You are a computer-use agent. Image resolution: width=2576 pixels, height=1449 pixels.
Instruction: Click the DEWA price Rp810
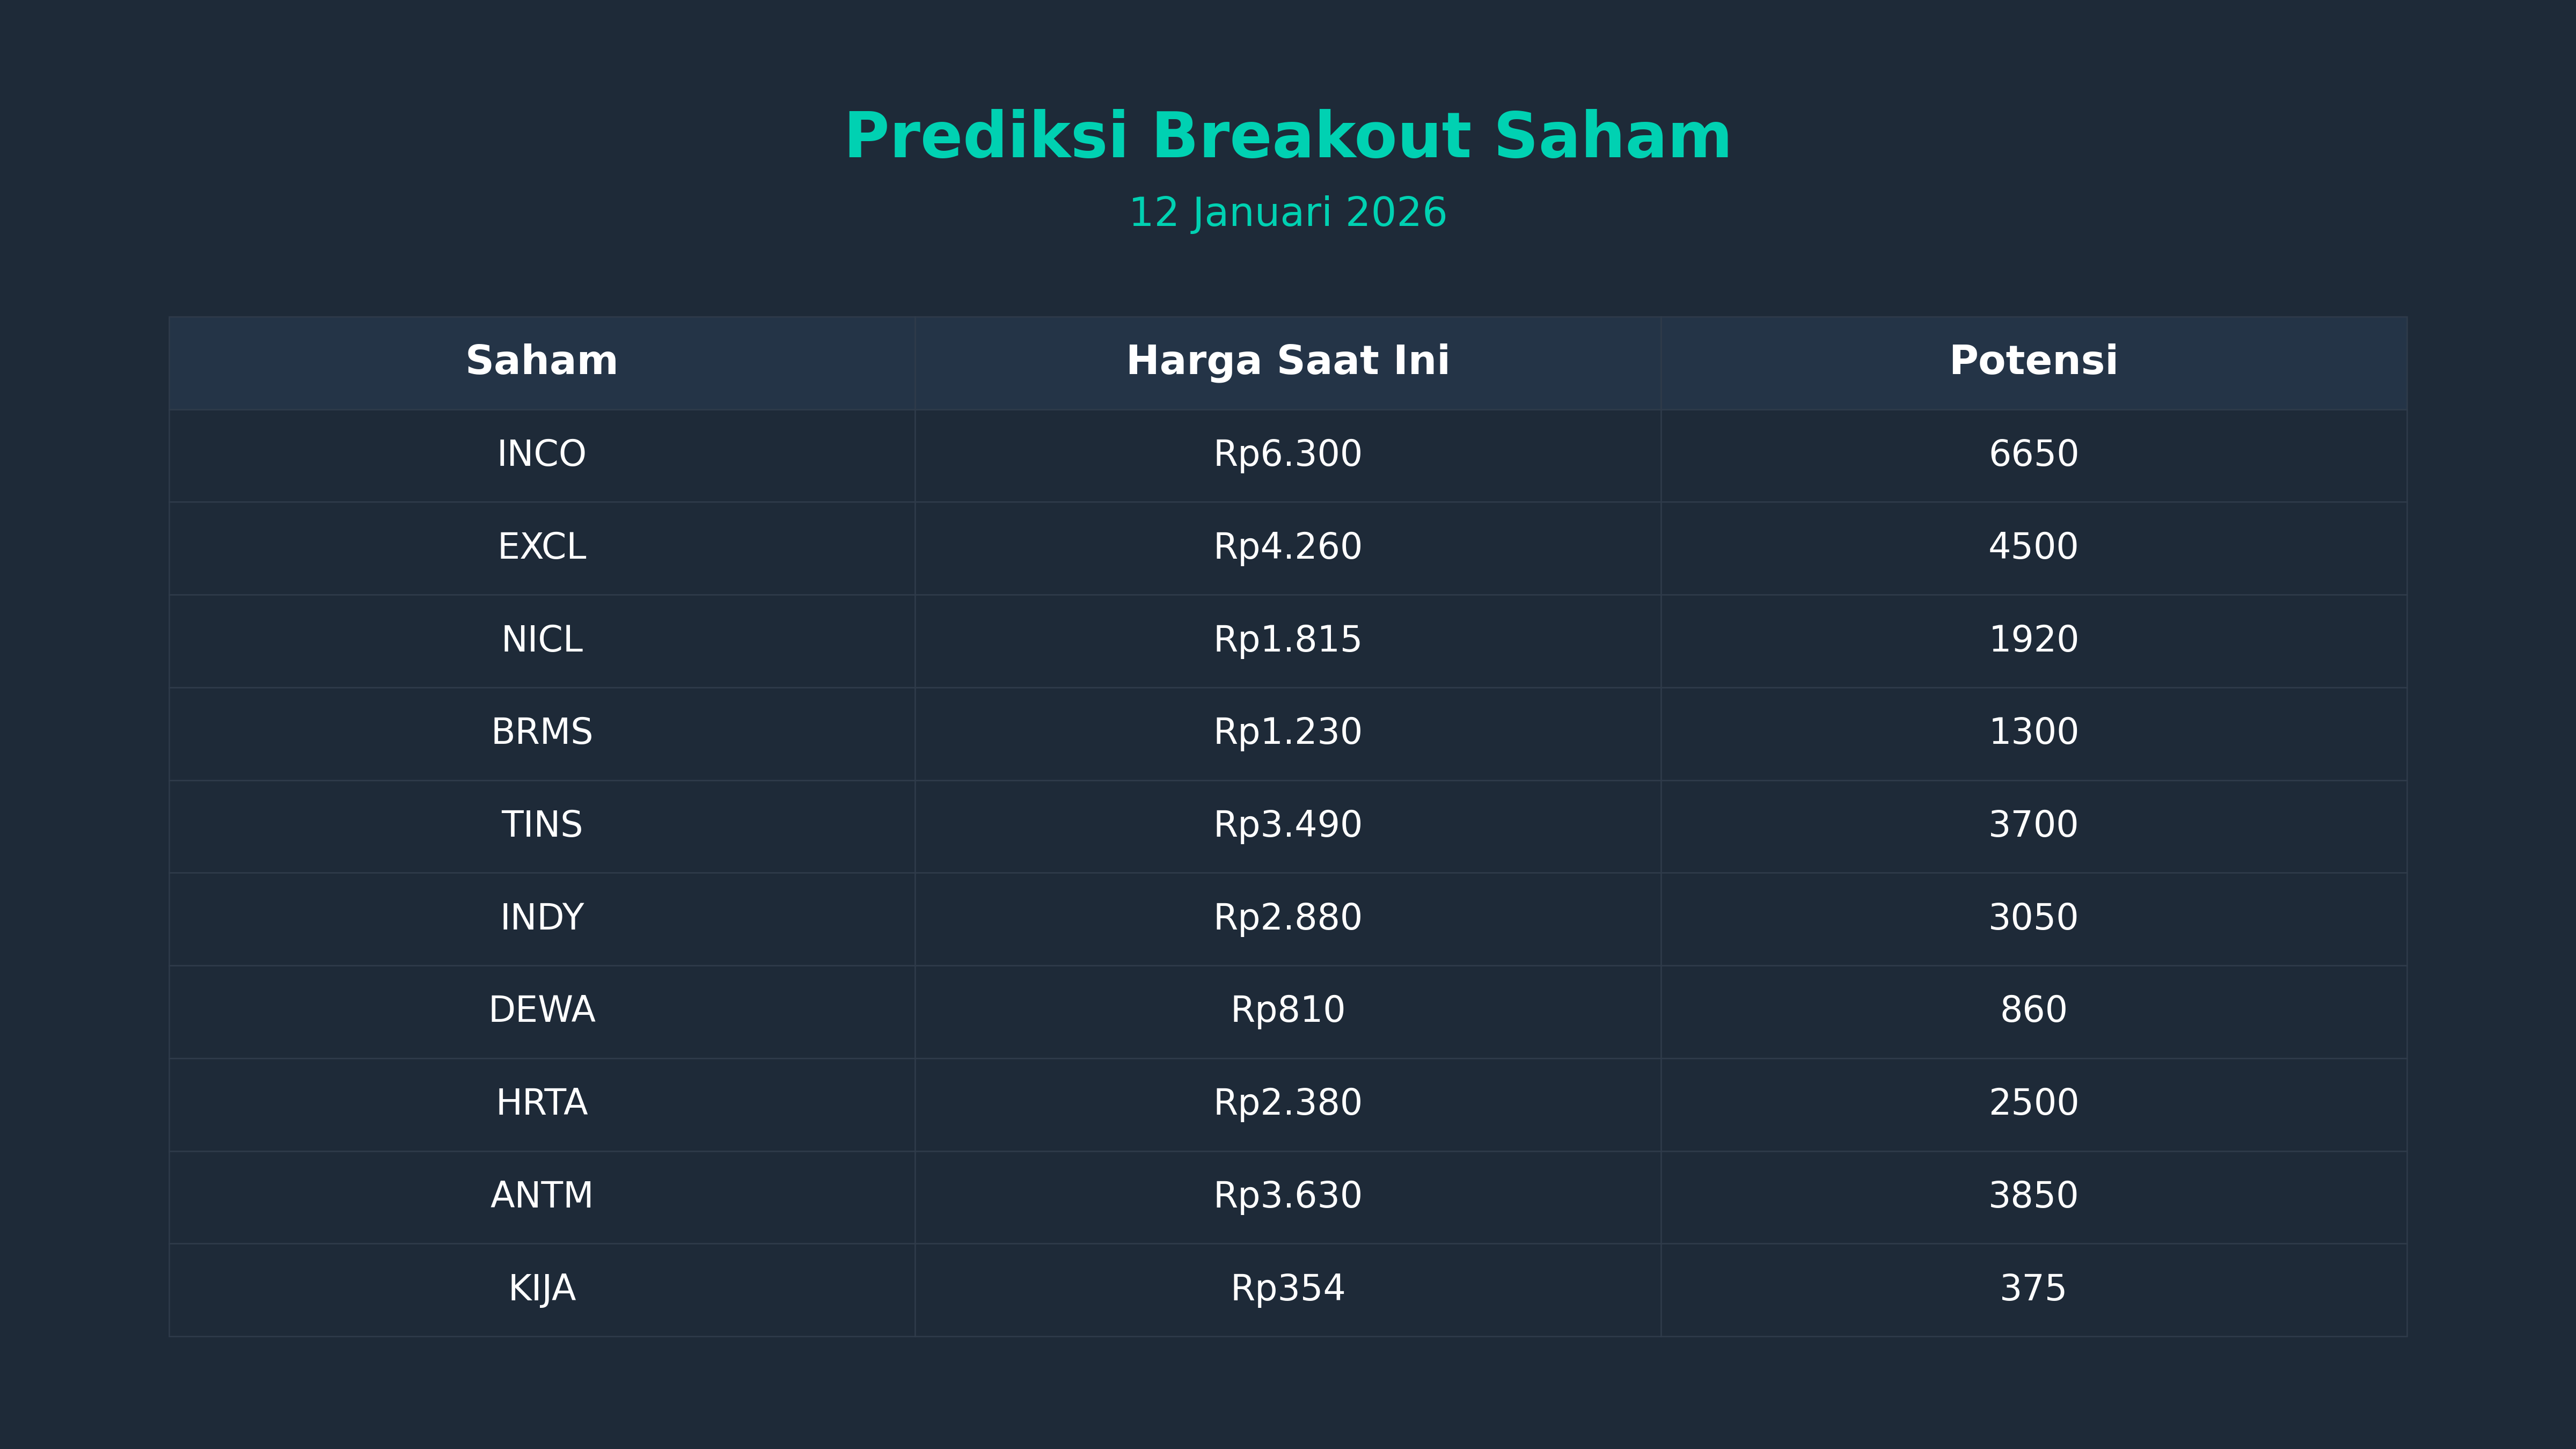[1287, 1010]
